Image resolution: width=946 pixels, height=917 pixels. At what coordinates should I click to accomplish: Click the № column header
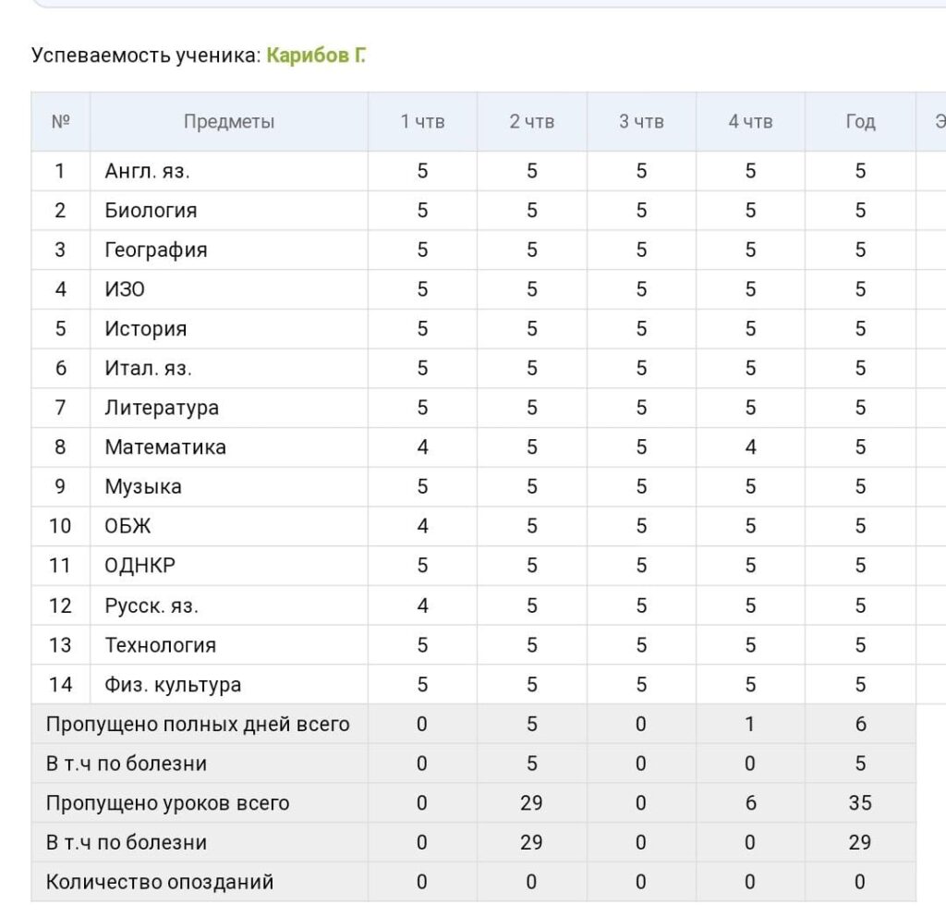pyautogui.click(x=60, y=122)
